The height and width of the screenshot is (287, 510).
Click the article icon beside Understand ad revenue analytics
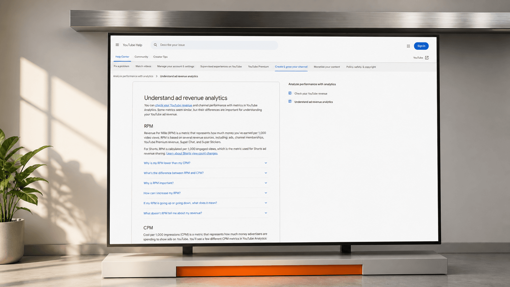click(290, 102)
